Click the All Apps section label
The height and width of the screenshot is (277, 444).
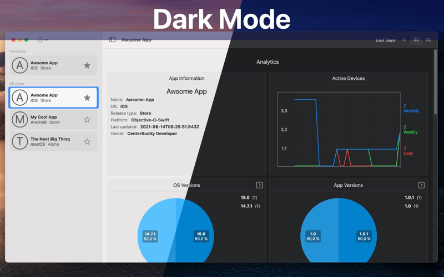(x=17, y=84)
